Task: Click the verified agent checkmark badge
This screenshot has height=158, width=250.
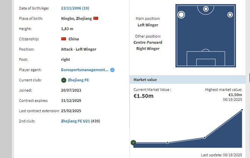Action: (112, 70)
